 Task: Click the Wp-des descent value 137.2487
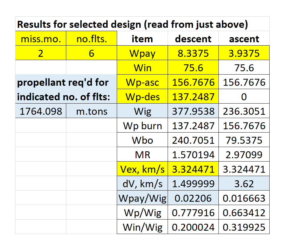(x=193, y=96)
